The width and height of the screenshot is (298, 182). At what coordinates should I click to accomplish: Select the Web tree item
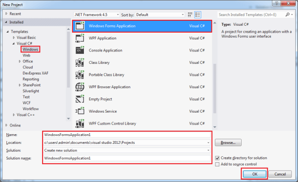(27, 55)
